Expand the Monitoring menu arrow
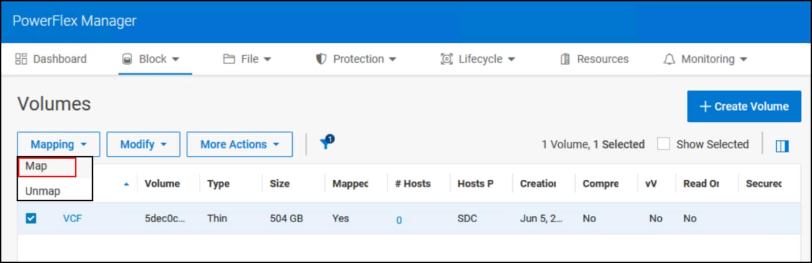 point(744,59)
